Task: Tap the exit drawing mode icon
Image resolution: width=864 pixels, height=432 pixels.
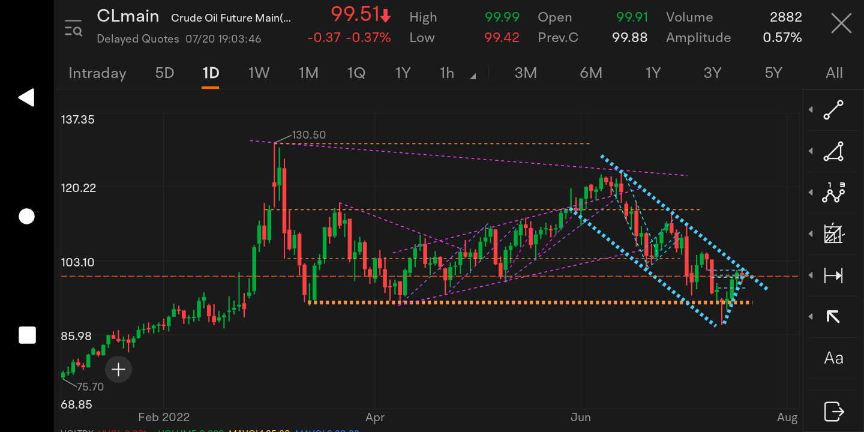Action: [x=833, y=412]
